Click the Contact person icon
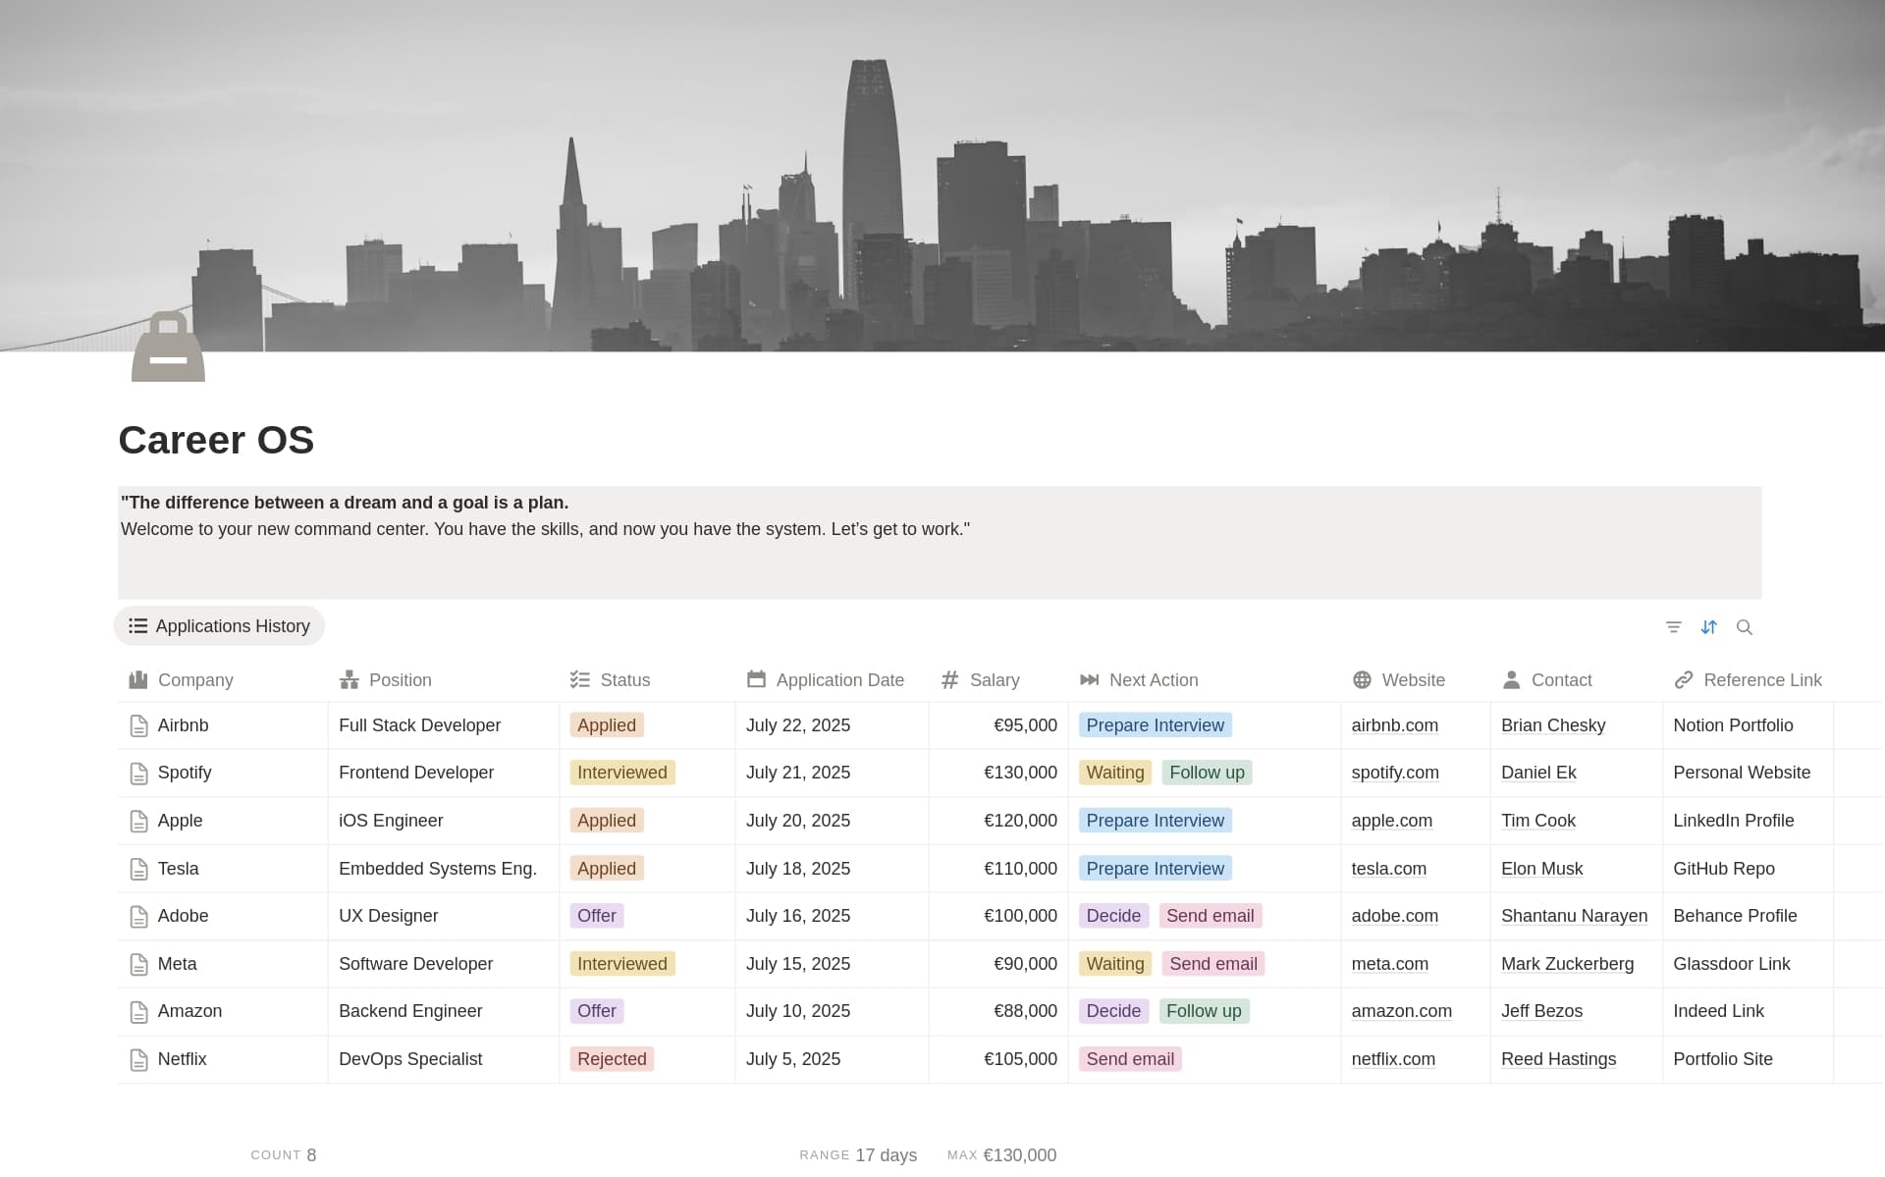Viewport: 1885px width, 1177px height. 1511,679
